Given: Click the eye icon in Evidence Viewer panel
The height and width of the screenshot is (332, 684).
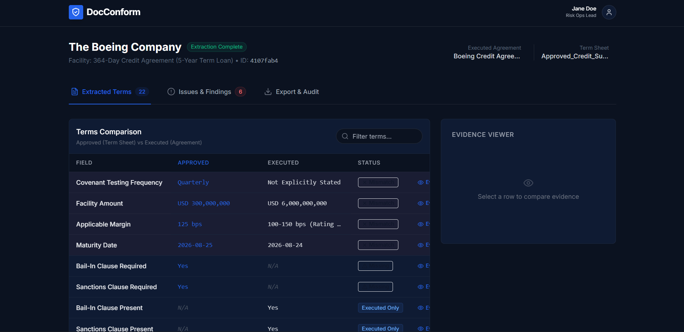Looking at the screenshot, I should (528, 183).
